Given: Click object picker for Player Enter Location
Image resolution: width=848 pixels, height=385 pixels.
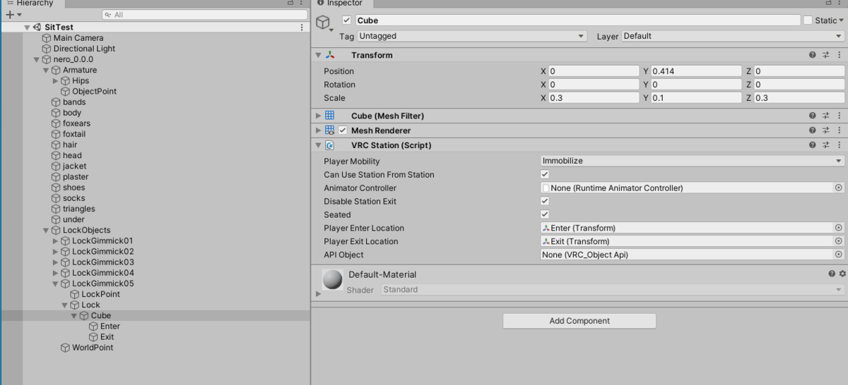Looking at the screenshot, I should click(x=839, y=228).
